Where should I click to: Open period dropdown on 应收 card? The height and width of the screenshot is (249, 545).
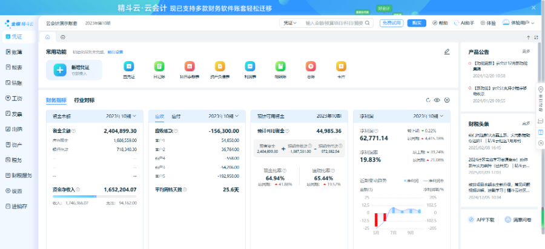tap(224, 116)
